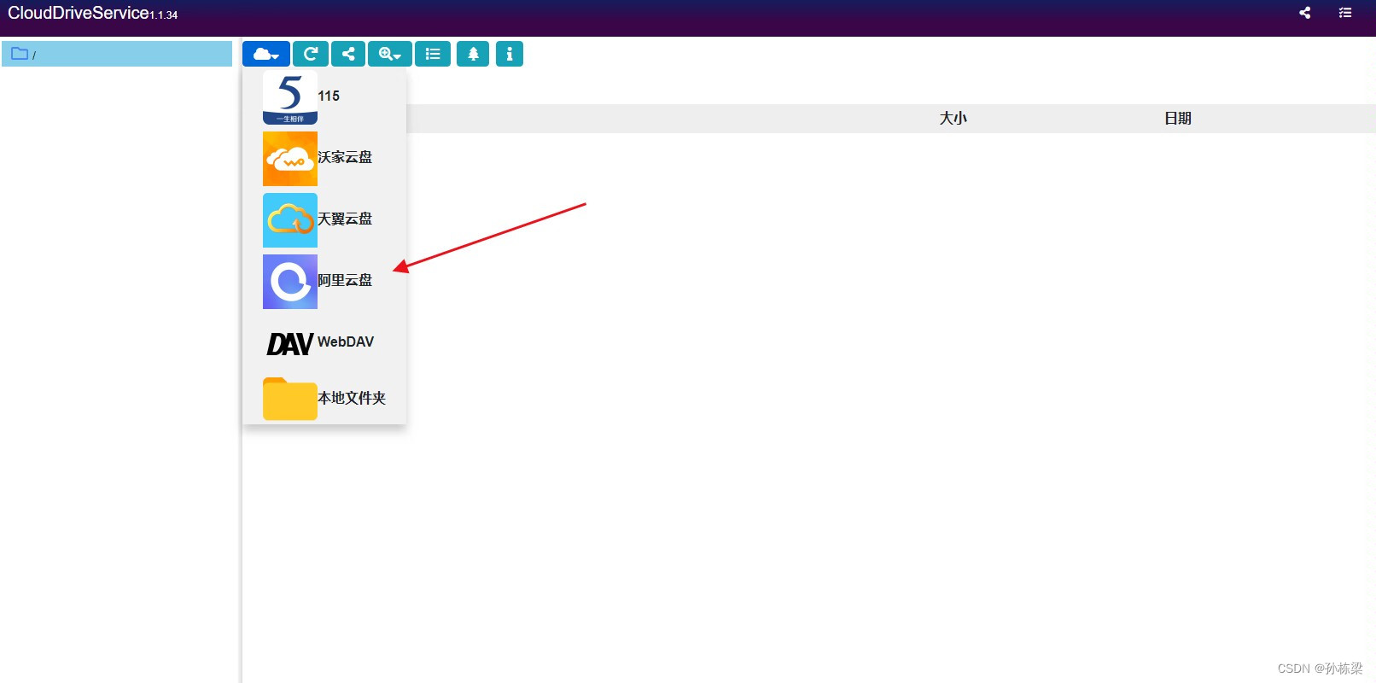This screenshot has height=683, width=1376.
Task: Click the info toolbar button
Action: [x=510, y=54]
